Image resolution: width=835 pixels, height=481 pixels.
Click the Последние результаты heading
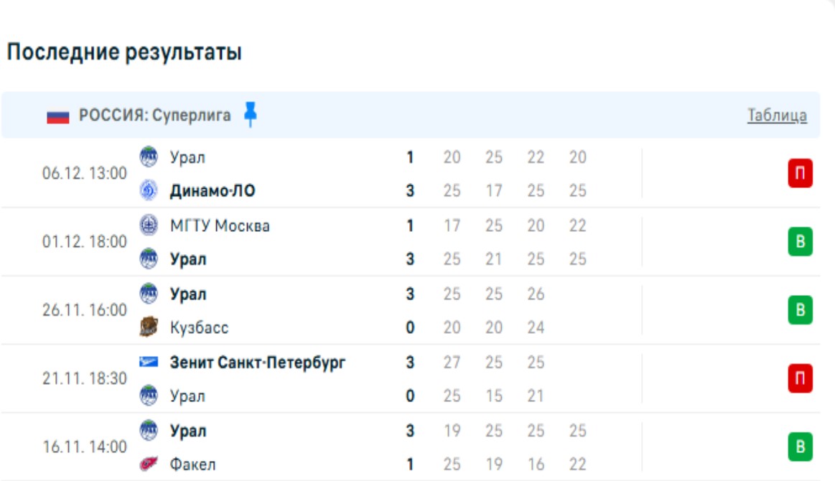click(x=124, y=52)
